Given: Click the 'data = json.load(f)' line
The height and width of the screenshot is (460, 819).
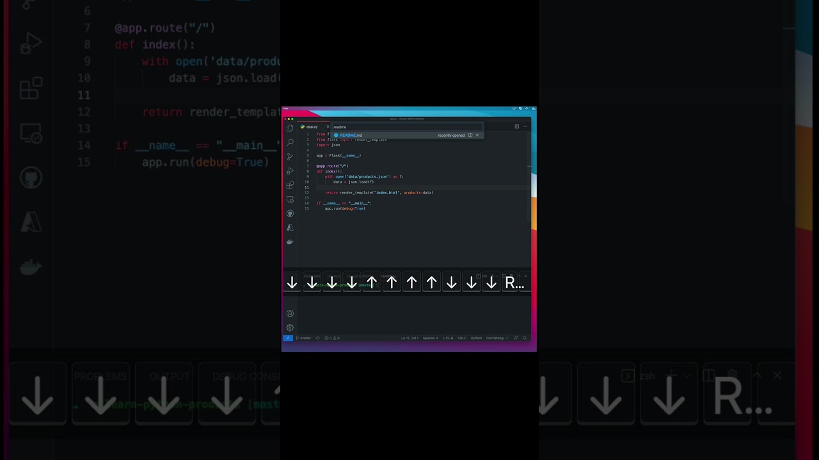Looking at the screenshot, I should click(x=354, y=182).
